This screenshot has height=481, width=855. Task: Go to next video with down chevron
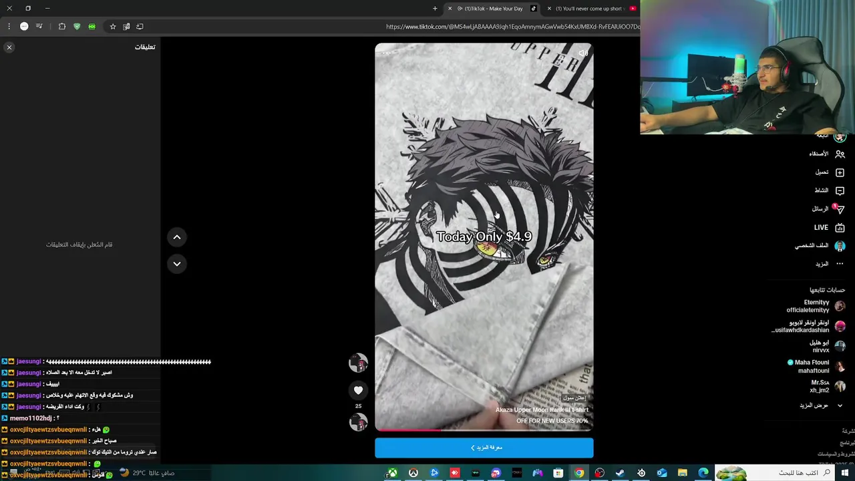coord(177,264)
